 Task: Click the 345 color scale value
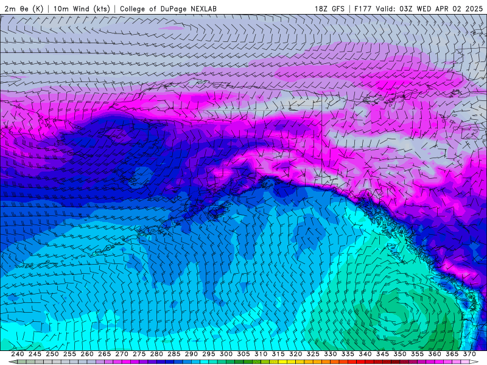click(x=383, y=354)
